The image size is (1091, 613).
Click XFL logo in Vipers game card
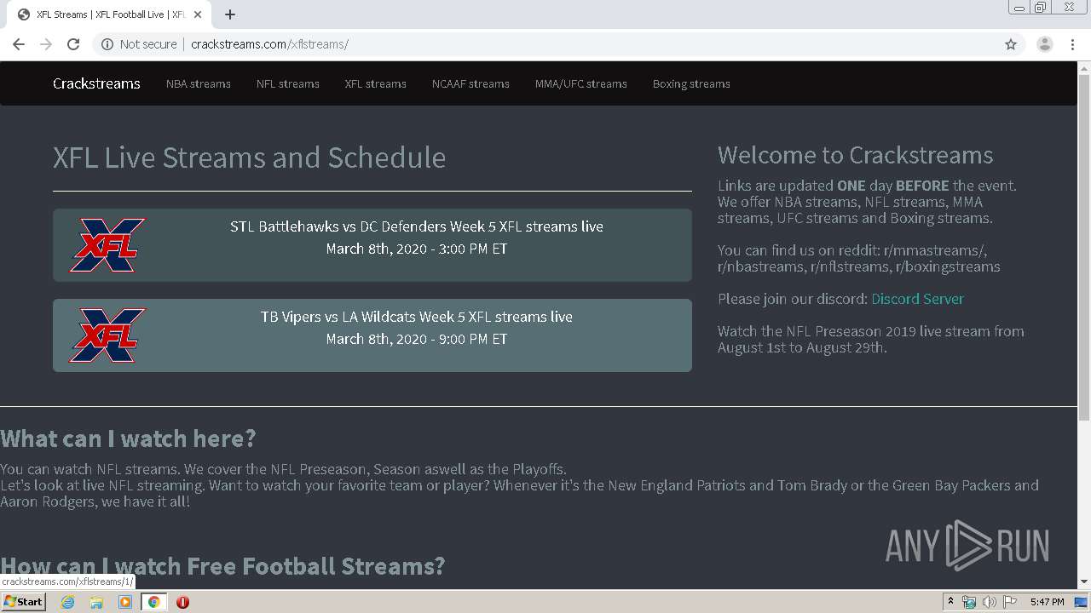coord(107,335)
